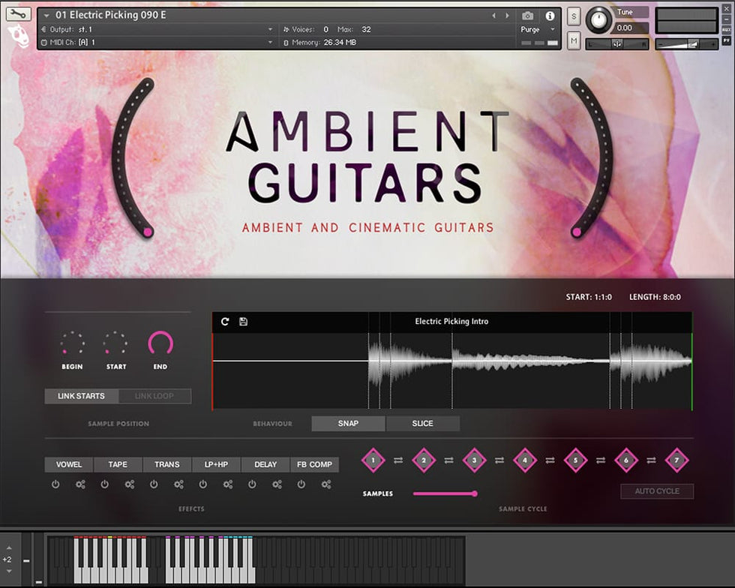Toggle power for the TAPE effect
This screenshot has height=588, width=735.
104,484
